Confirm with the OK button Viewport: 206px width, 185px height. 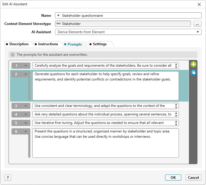(x=173, y=178)
